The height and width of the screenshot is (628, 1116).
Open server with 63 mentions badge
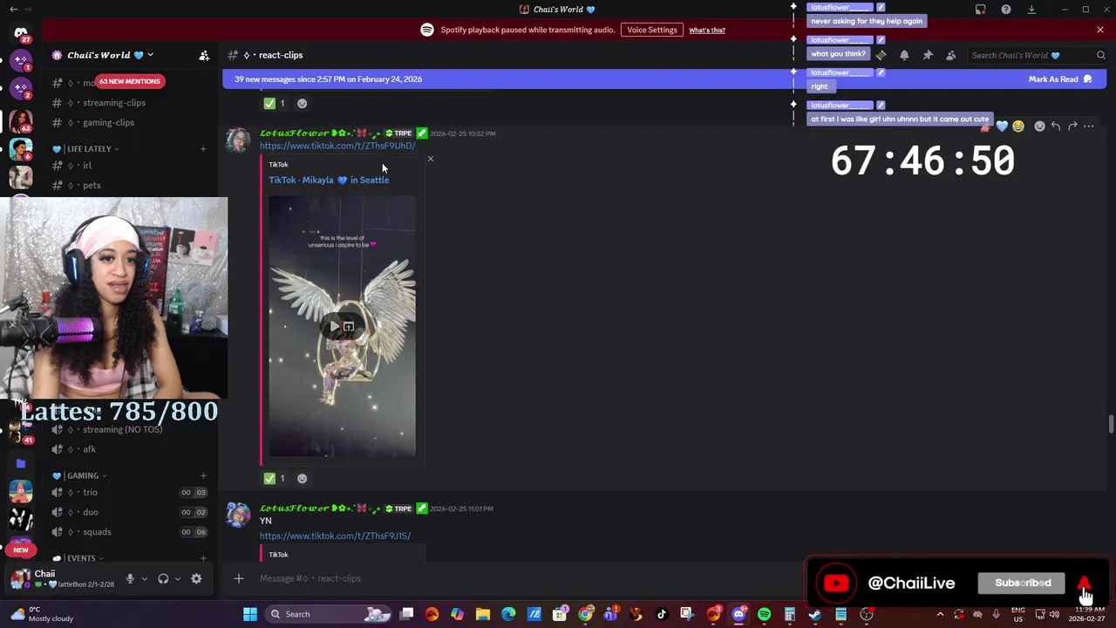(x=21, y=120)
